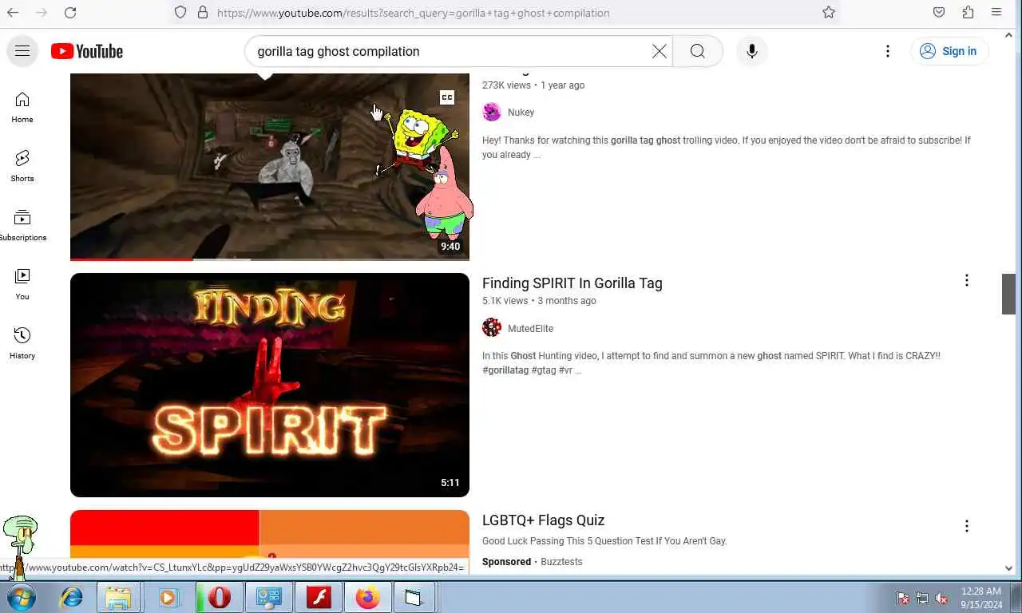Open the Nukey channel avatar
This screenshot has width=1022, height=613.
492,113
